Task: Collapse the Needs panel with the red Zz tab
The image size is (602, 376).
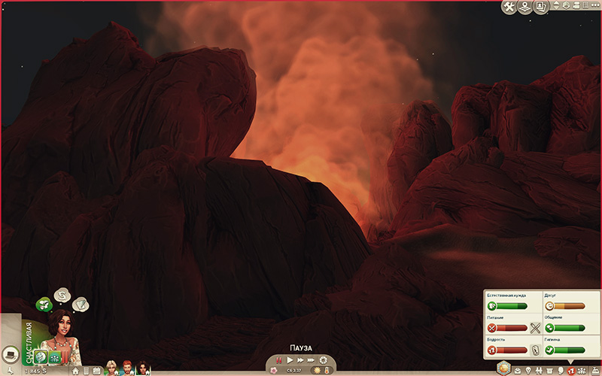Action: point(571,371)
